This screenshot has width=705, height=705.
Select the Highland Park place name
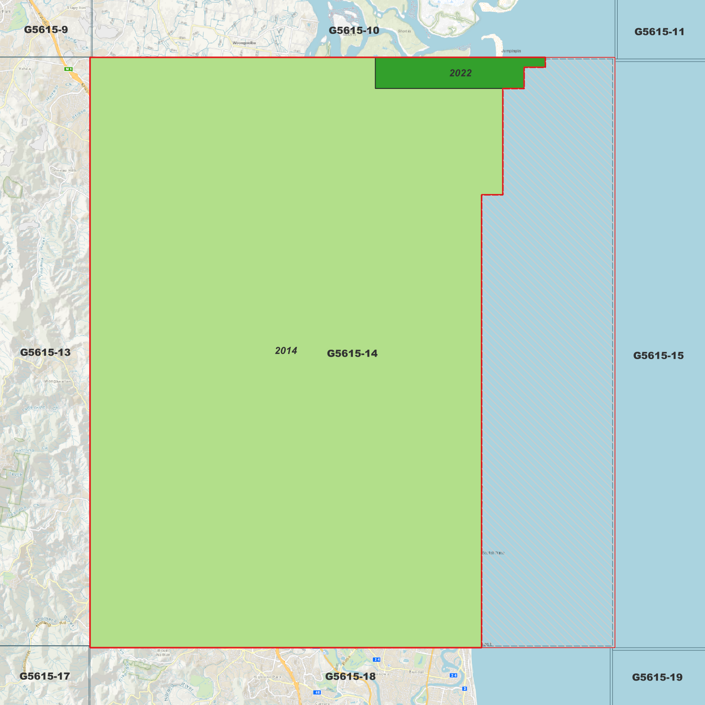267,677
